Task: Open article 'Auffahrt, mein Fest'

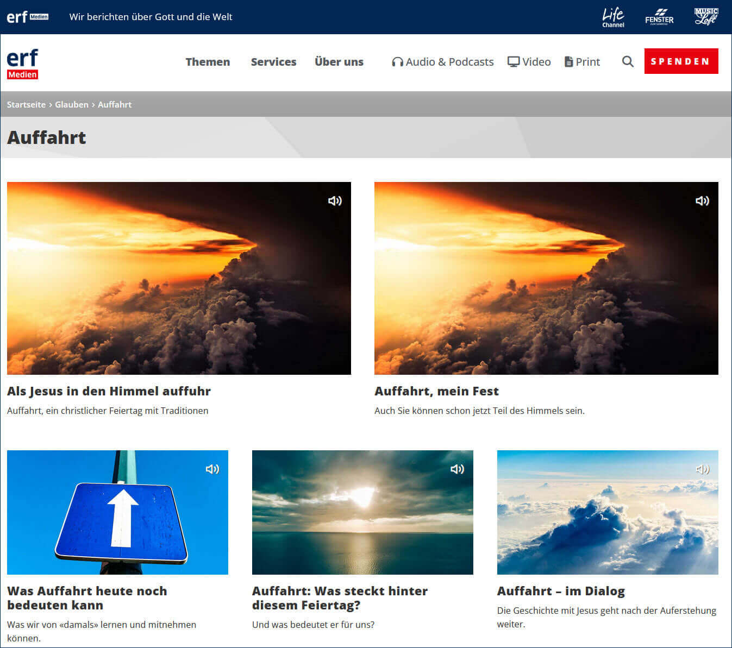Action: 436,391
